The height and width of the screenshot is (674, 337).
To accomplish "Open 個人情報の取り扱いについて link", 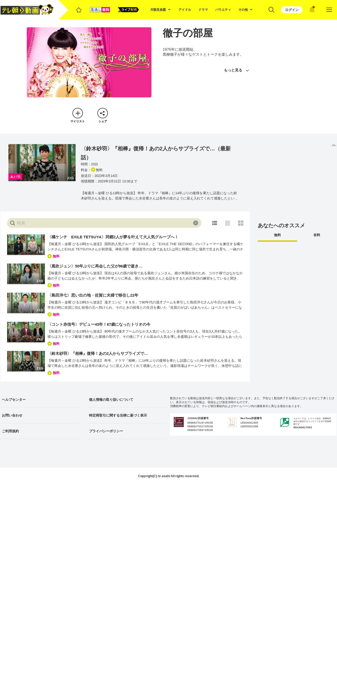I will pos(111,400).
